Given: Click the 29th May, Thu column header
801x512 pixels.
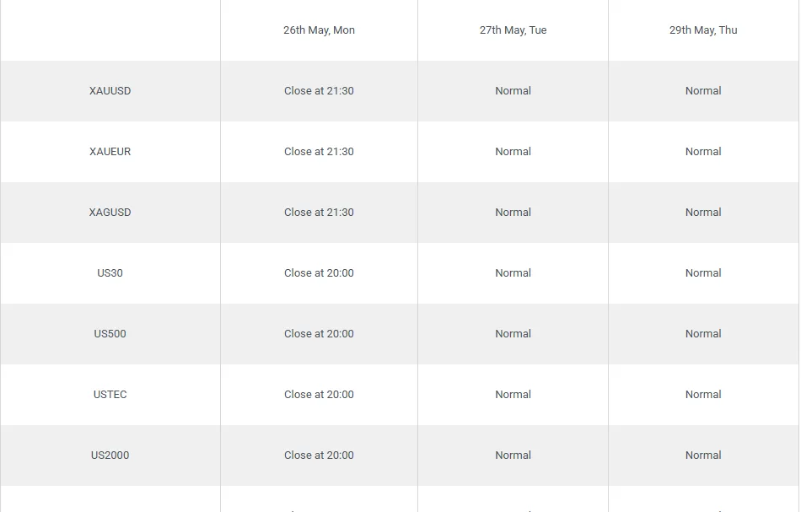Looking at the screenshot, I should (703, 30).
